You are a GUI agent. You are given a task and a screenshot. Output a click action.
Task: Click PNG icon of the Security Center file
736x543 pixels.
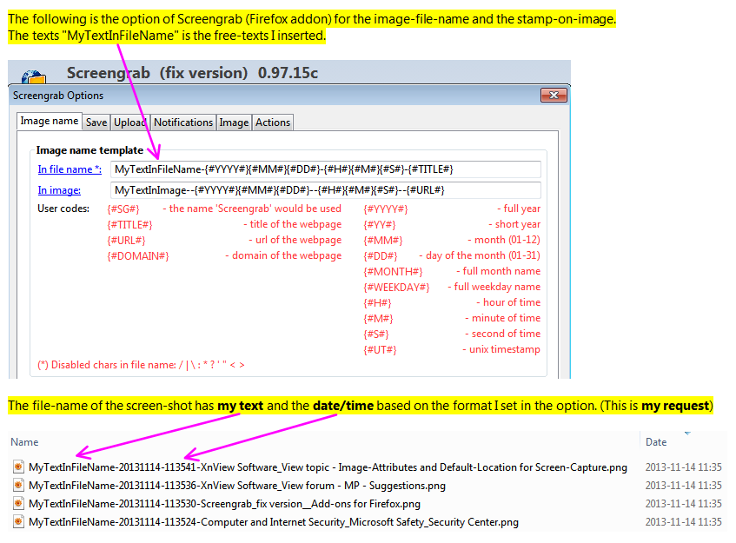[x=18, y=521]
